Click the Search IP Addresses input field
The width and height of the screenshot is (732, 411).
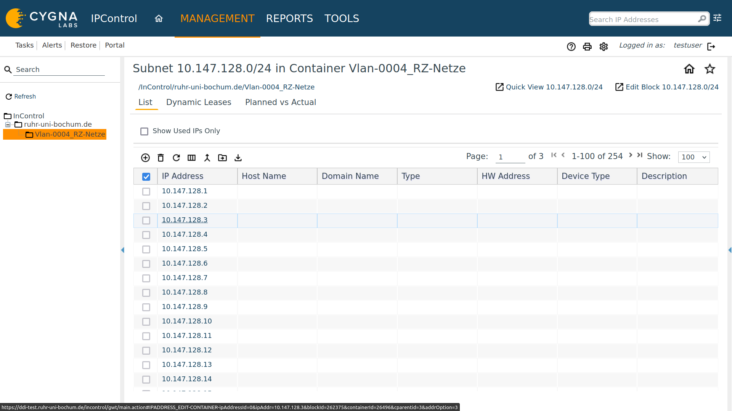643,19
